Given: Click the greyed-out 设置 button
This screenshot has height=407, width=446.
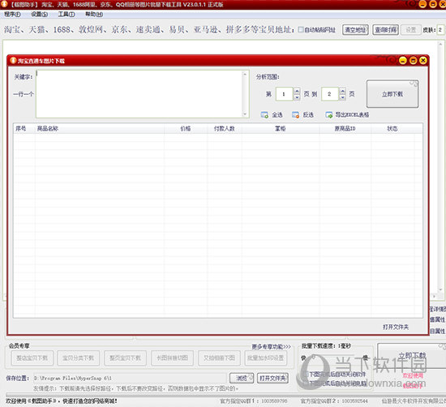Looking at the screenshot, I should click(x=410, y=29).
